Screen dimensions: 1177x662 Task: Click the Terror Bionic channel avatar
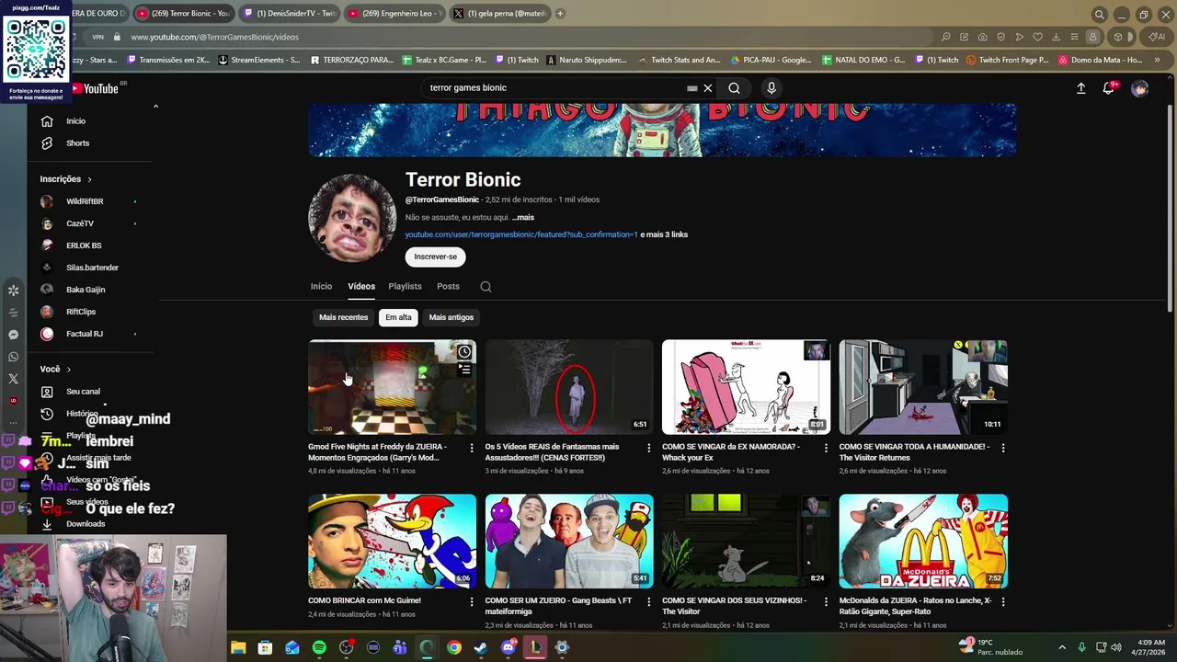(x=352, y=218)
